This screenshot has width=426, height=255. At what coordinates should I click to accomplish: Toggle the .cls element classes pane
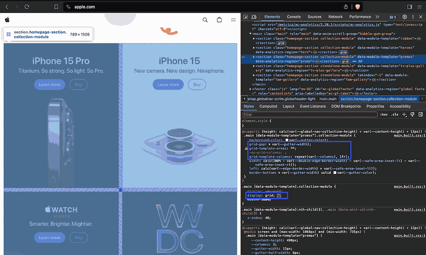tap(395, 114)
